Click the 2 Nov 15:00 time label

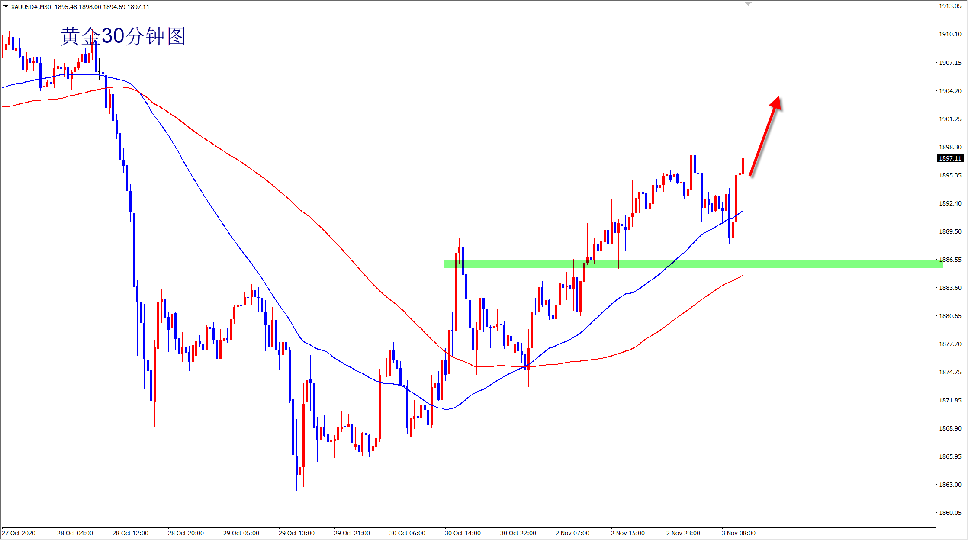pyautogui.click(x=628, y=533)
